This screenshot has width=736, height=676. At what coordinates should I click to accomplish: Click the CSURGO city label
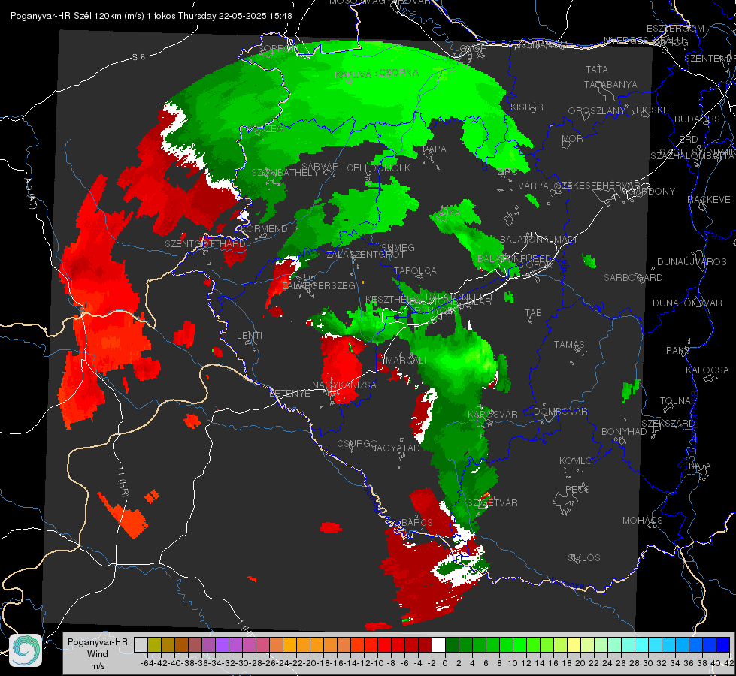pos(357,443)
